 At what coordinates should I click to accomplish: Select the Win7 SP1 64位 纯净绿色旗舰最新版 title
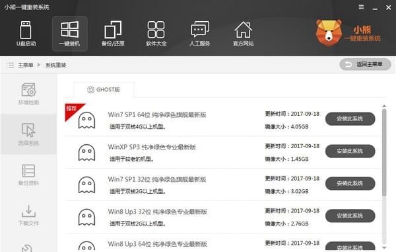(x=157, y=114)
